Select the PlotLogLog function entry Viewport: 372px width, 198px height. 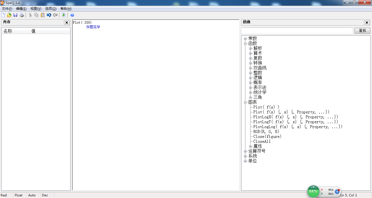[x=298, y=127]
